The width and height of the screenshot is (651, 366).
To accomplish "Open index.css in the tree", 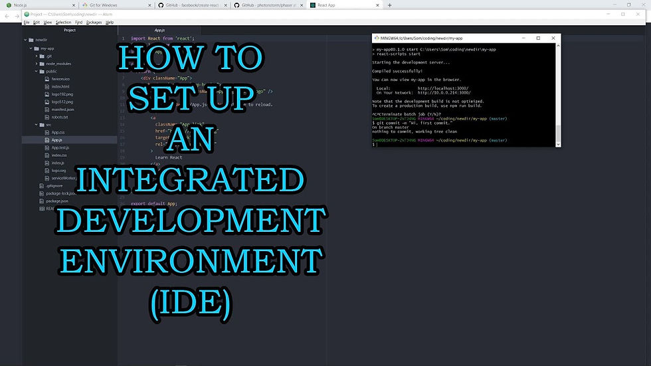I will pyautogui.click(x=59, y=155).
